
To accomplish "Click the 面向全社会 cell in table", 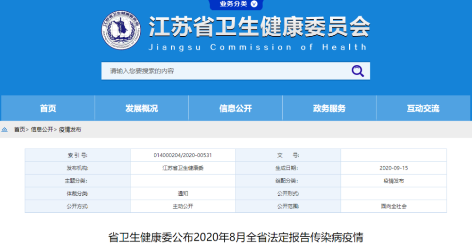I will point(394,206).
